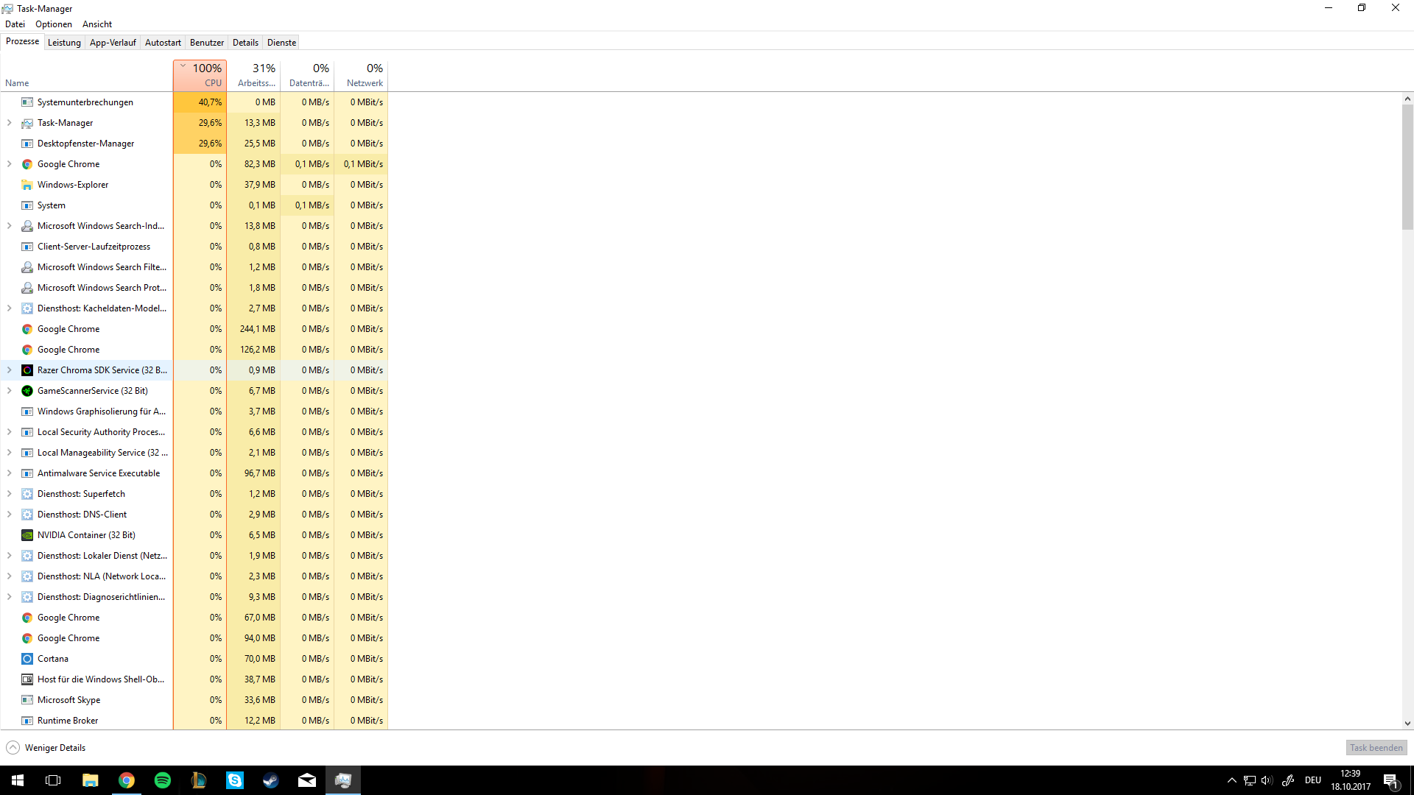
Task: Open Spotify from the taskbar
Action: pyautogui.click(x=163, y=780)
